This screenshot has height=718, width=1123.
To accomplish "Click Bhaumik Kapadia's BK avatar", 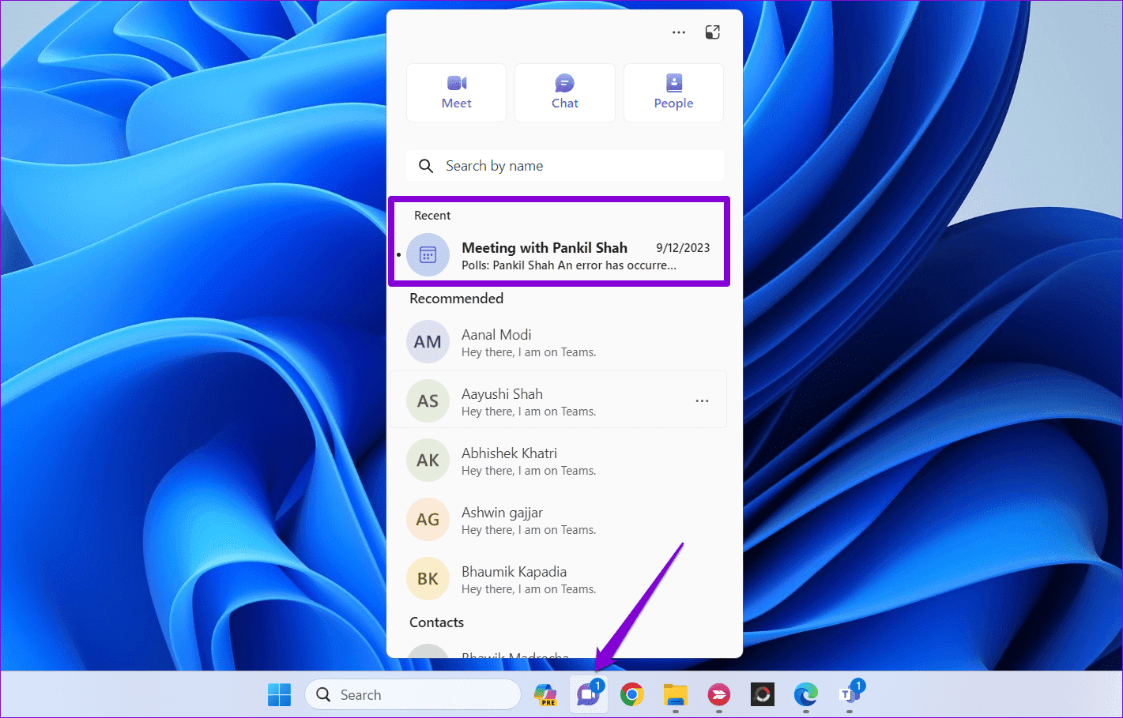I will (428, 579).
